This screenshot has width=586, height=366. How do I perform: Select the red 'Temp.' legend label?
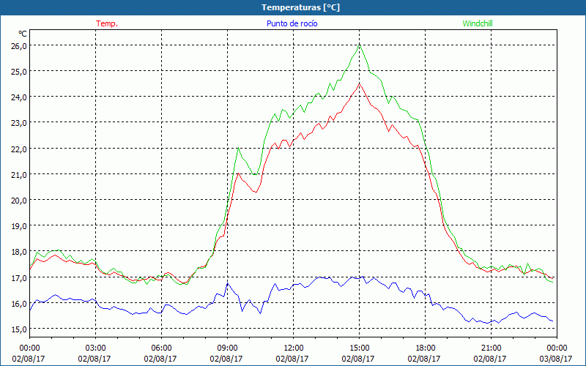tap(107, 23)
